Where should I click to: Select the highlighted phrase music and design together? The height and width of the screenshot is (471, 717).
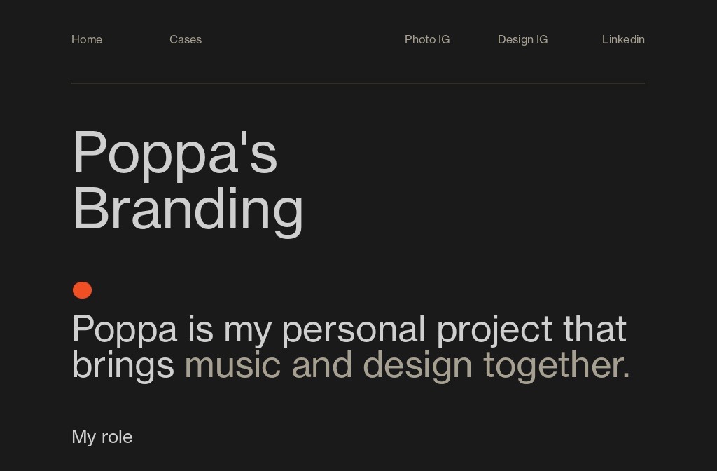408,364
